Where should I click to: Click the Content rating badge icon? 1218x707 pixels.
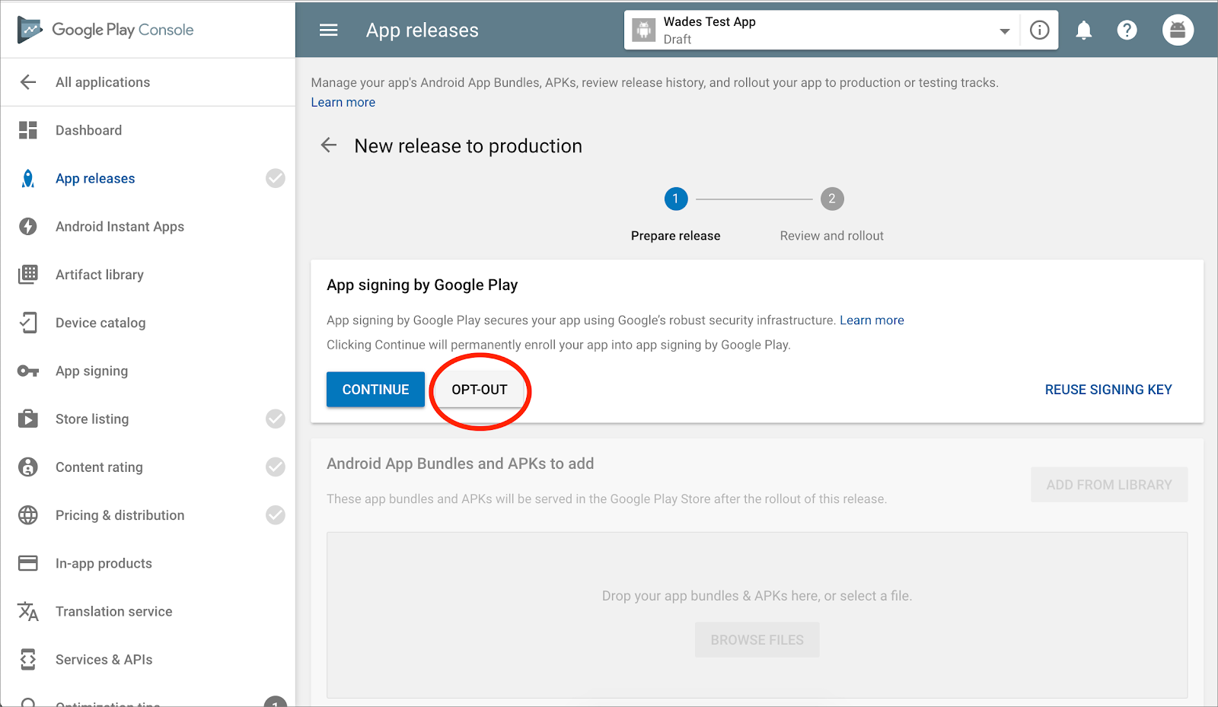(28, 467)
